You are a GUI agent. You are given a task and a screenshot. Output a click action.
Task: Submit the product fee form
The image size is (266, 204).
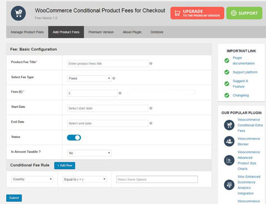pos(14,198)
